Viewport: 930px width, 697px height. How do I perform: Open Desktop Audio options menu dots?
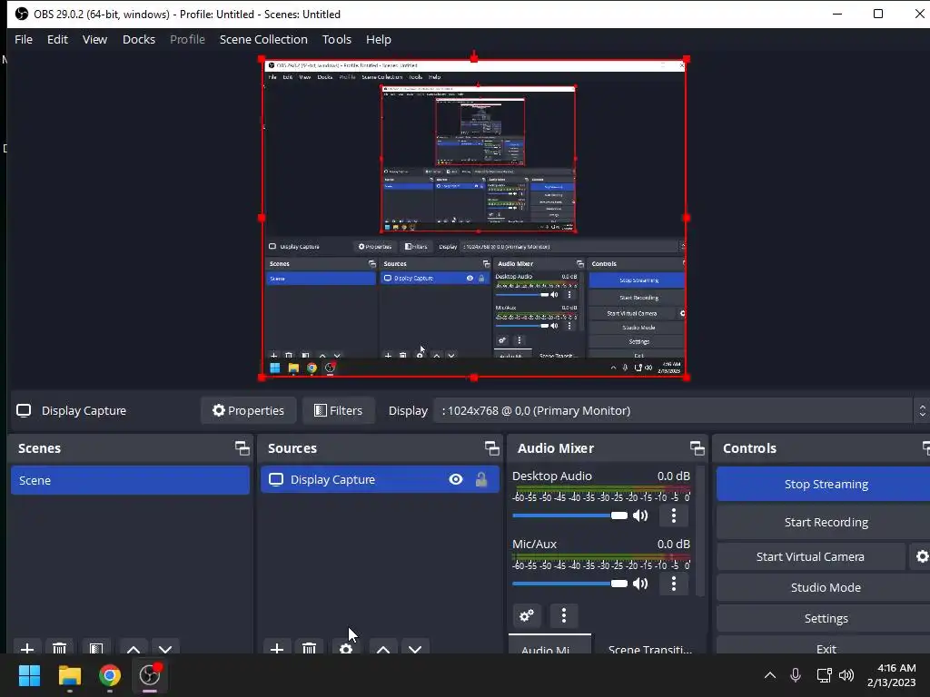(673, 515)
